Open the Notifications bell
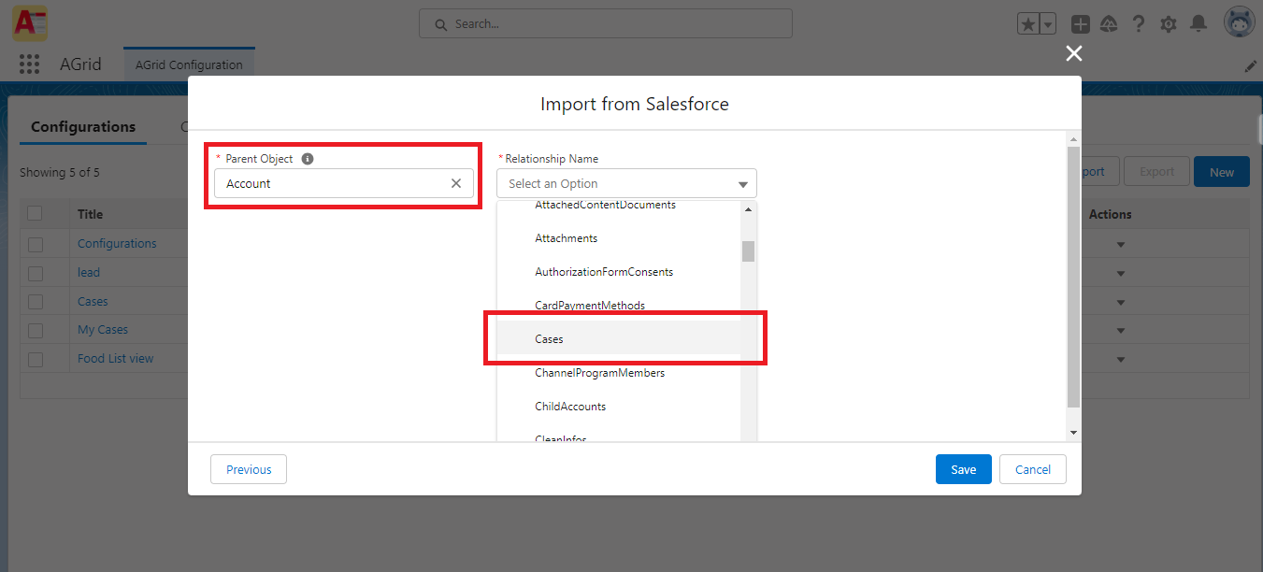1263x572 pixels. click(x=1198, y=24)
